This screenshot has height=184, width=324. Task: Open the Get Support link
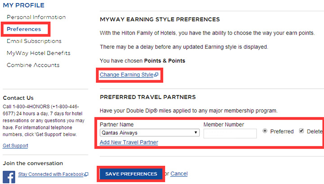(x=15, y=145)
